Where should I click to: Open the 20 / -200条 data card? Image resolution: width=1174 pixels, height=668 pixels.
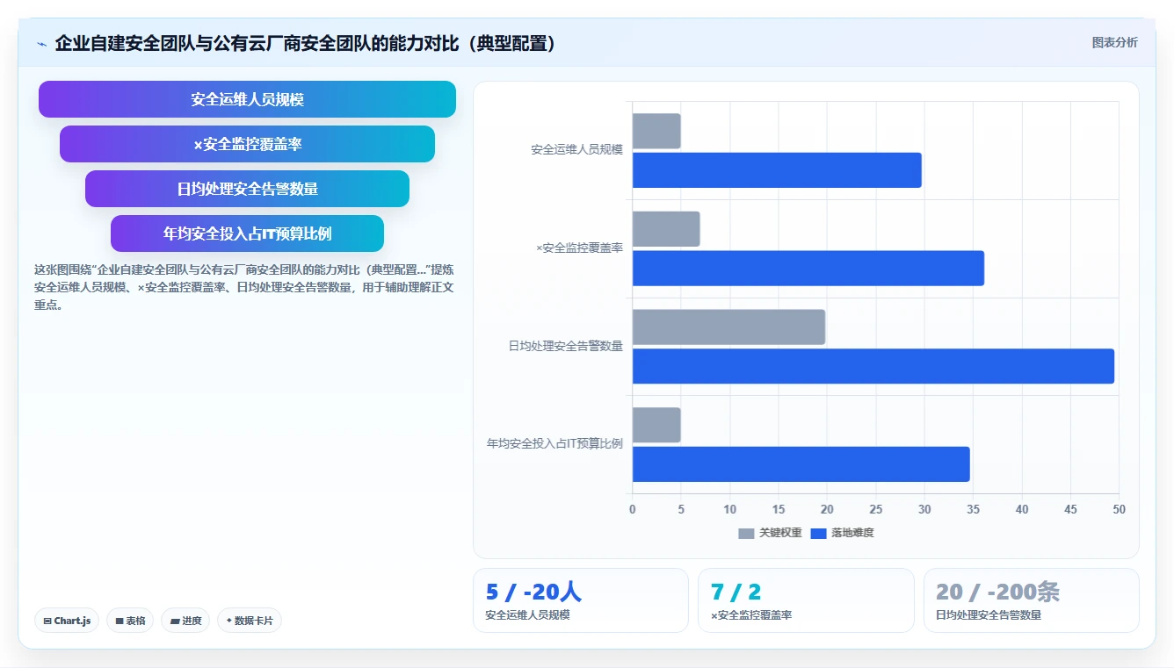pyautogui.click(x=1032, y=600)
